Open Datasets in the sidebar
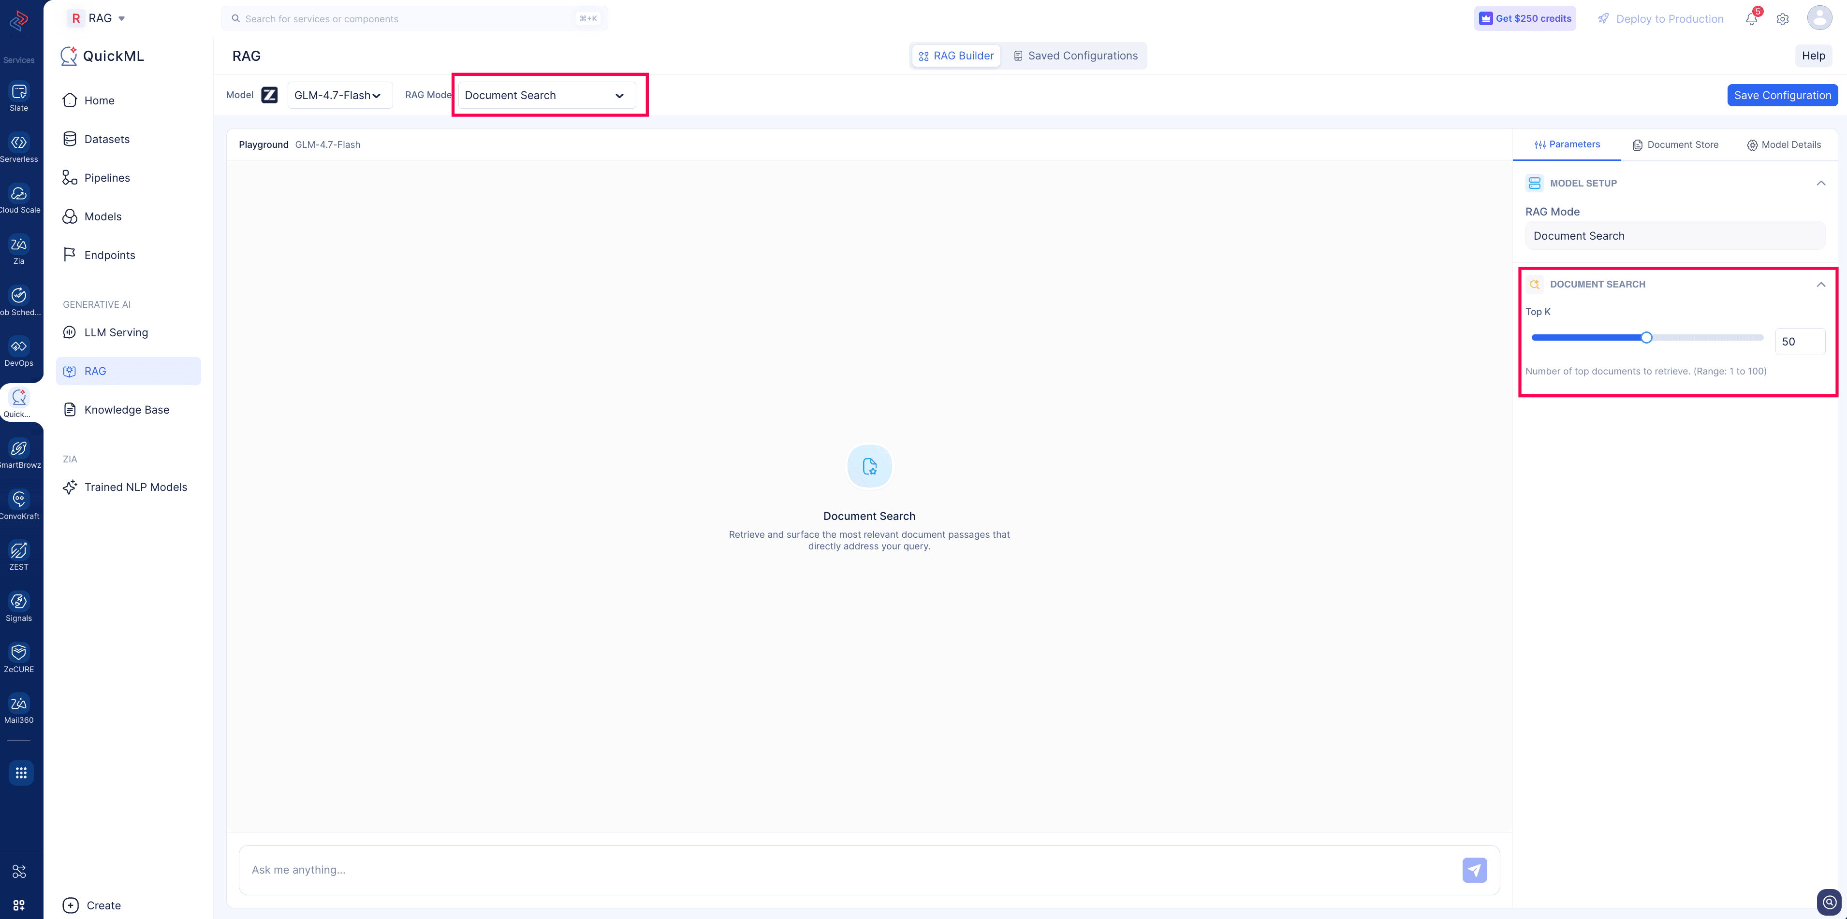Viewport: 1847px width, 919px height. point(128,139)
